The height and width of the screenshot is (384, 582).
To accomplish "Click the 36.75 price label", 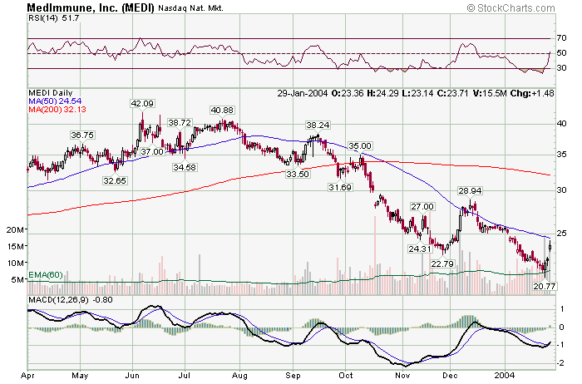I will 82,135.
